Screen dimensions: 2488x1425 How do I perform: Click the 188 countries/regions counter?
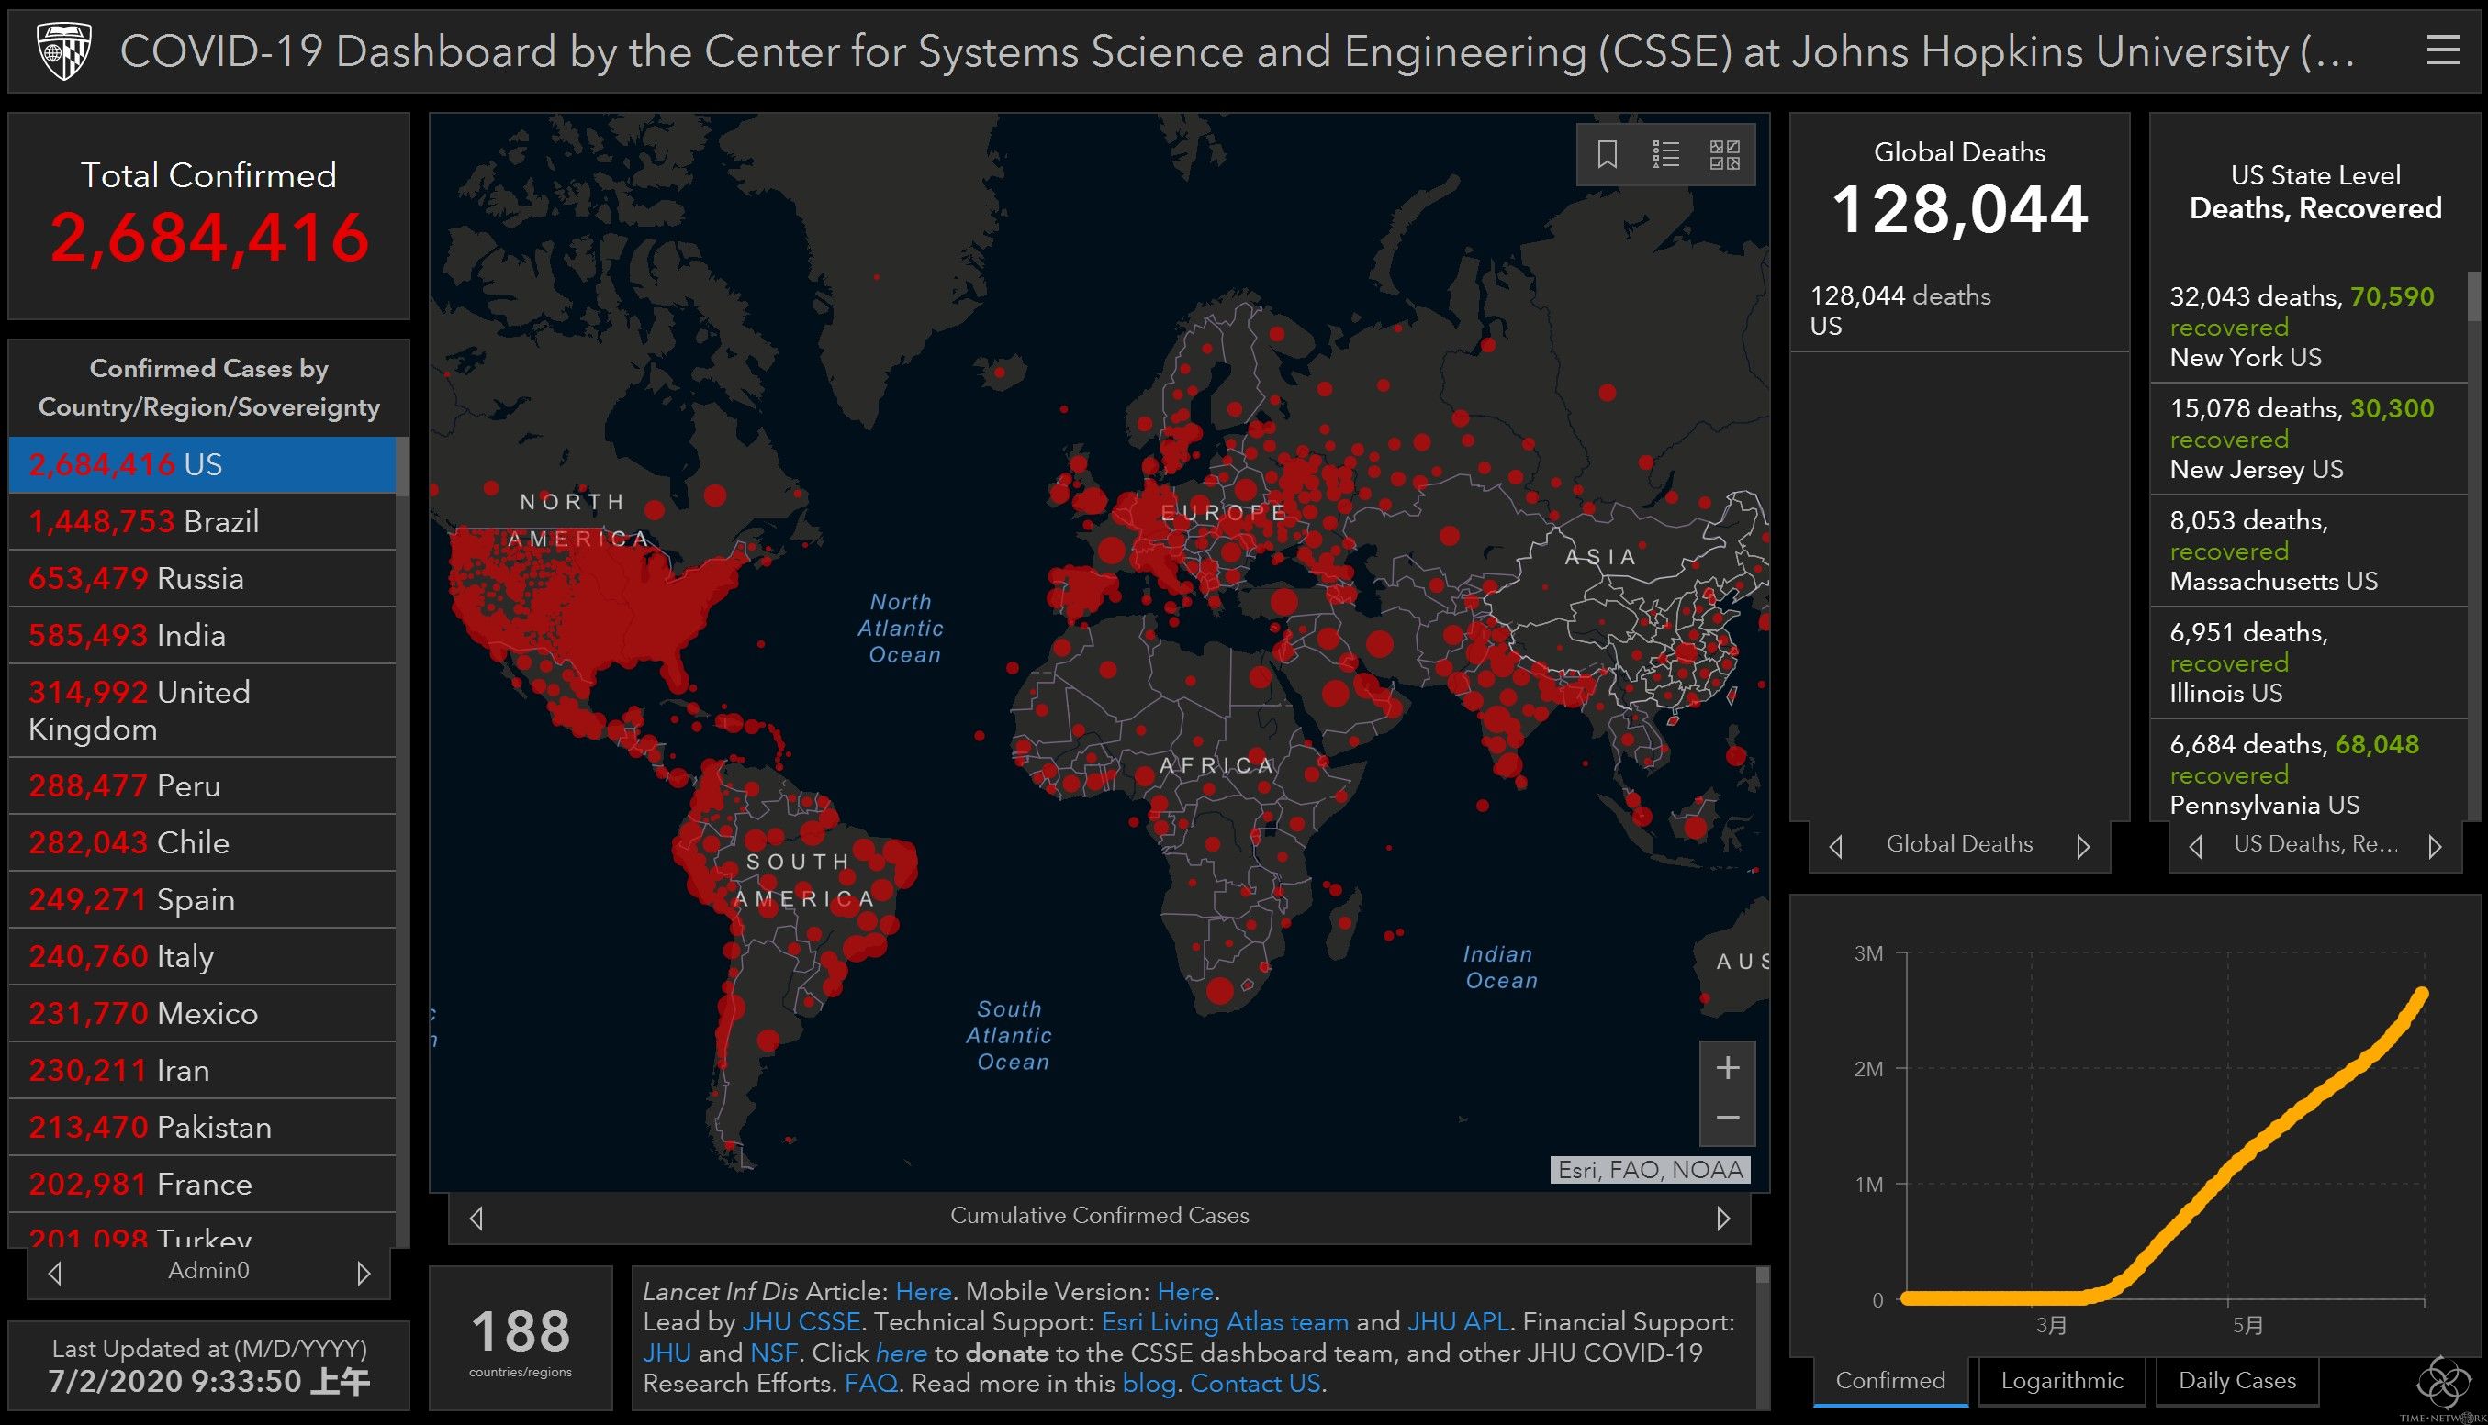(520, 1339)
